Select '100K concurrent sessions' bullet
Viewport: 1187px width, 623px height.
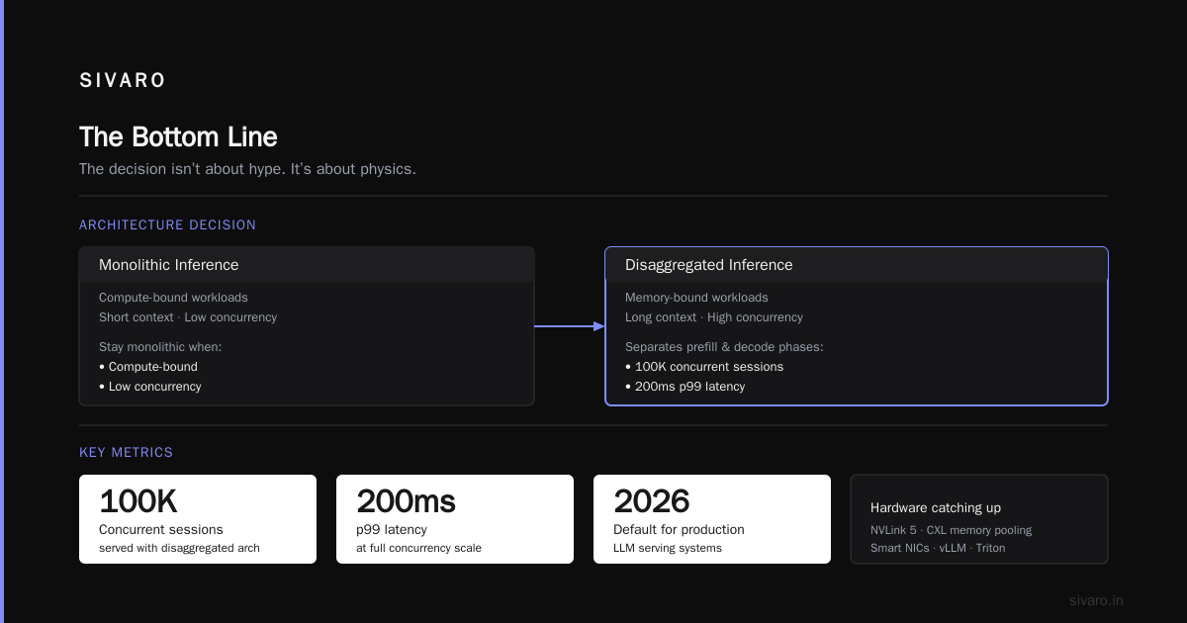[704, 367]
